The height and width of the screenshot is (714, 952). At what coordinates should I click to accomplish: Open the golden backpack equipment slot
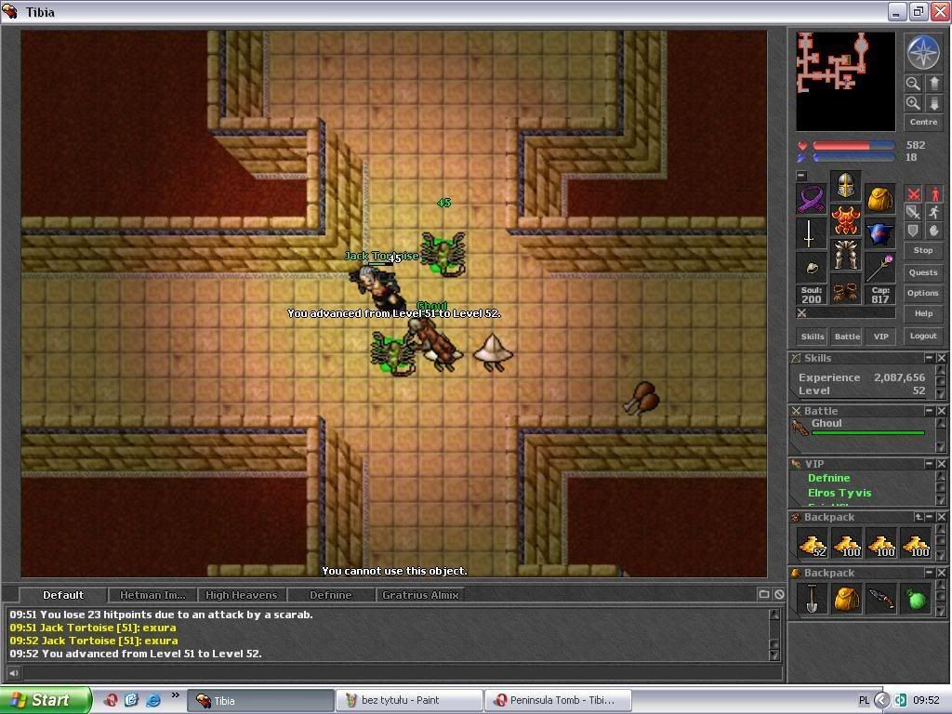tap(879, 199)
